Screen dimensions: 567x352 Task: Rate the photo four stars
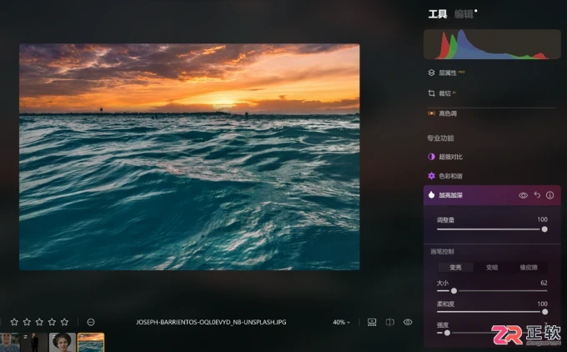point(52,322)
